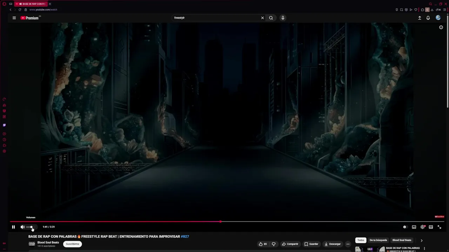The width and height of the screenshot is (449, 252).
Task: Open the player settings gear
Action: tap(423, 227)
